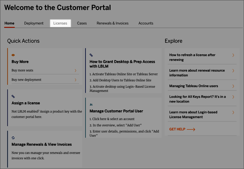This screenshot has height=169, width=244.
Task: Open the All Keys Report chevron
Action: pyautogui.click(x=233, y=97)
